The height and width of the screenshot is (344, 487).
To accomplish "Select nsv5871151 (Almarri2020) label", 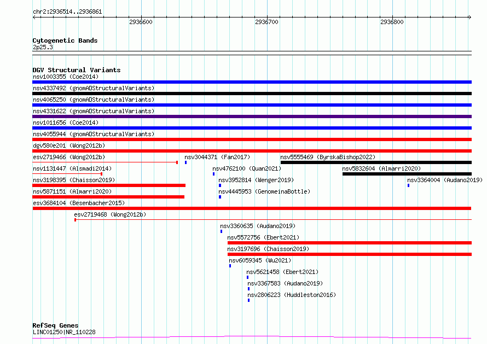I will [x=72, y=191].
